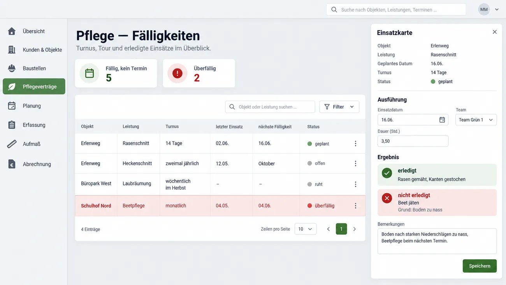This screenshot has width=506, height=285.
Task: Select the Schulhof Nord cell
Action: point(96,206)
